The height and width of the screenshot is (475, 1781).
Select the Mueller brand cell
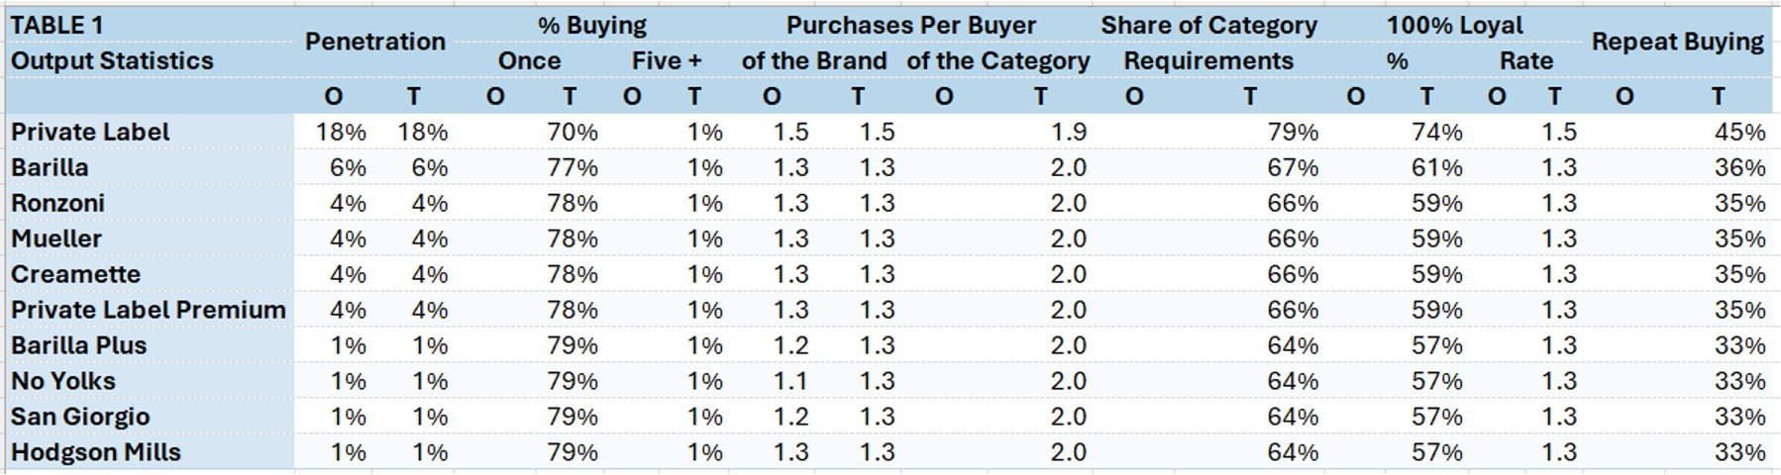[56, 239]
